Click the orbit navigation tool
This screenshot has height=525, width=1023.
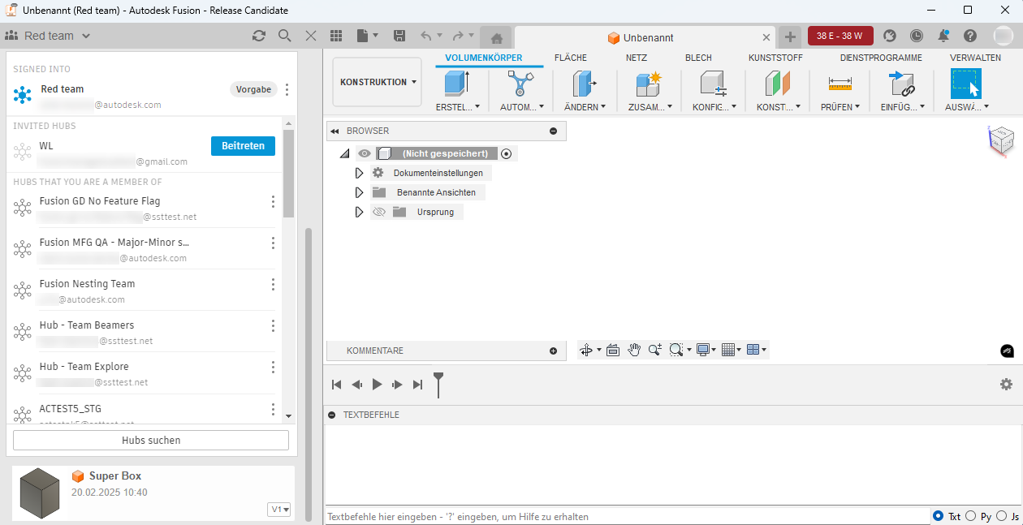586,350
